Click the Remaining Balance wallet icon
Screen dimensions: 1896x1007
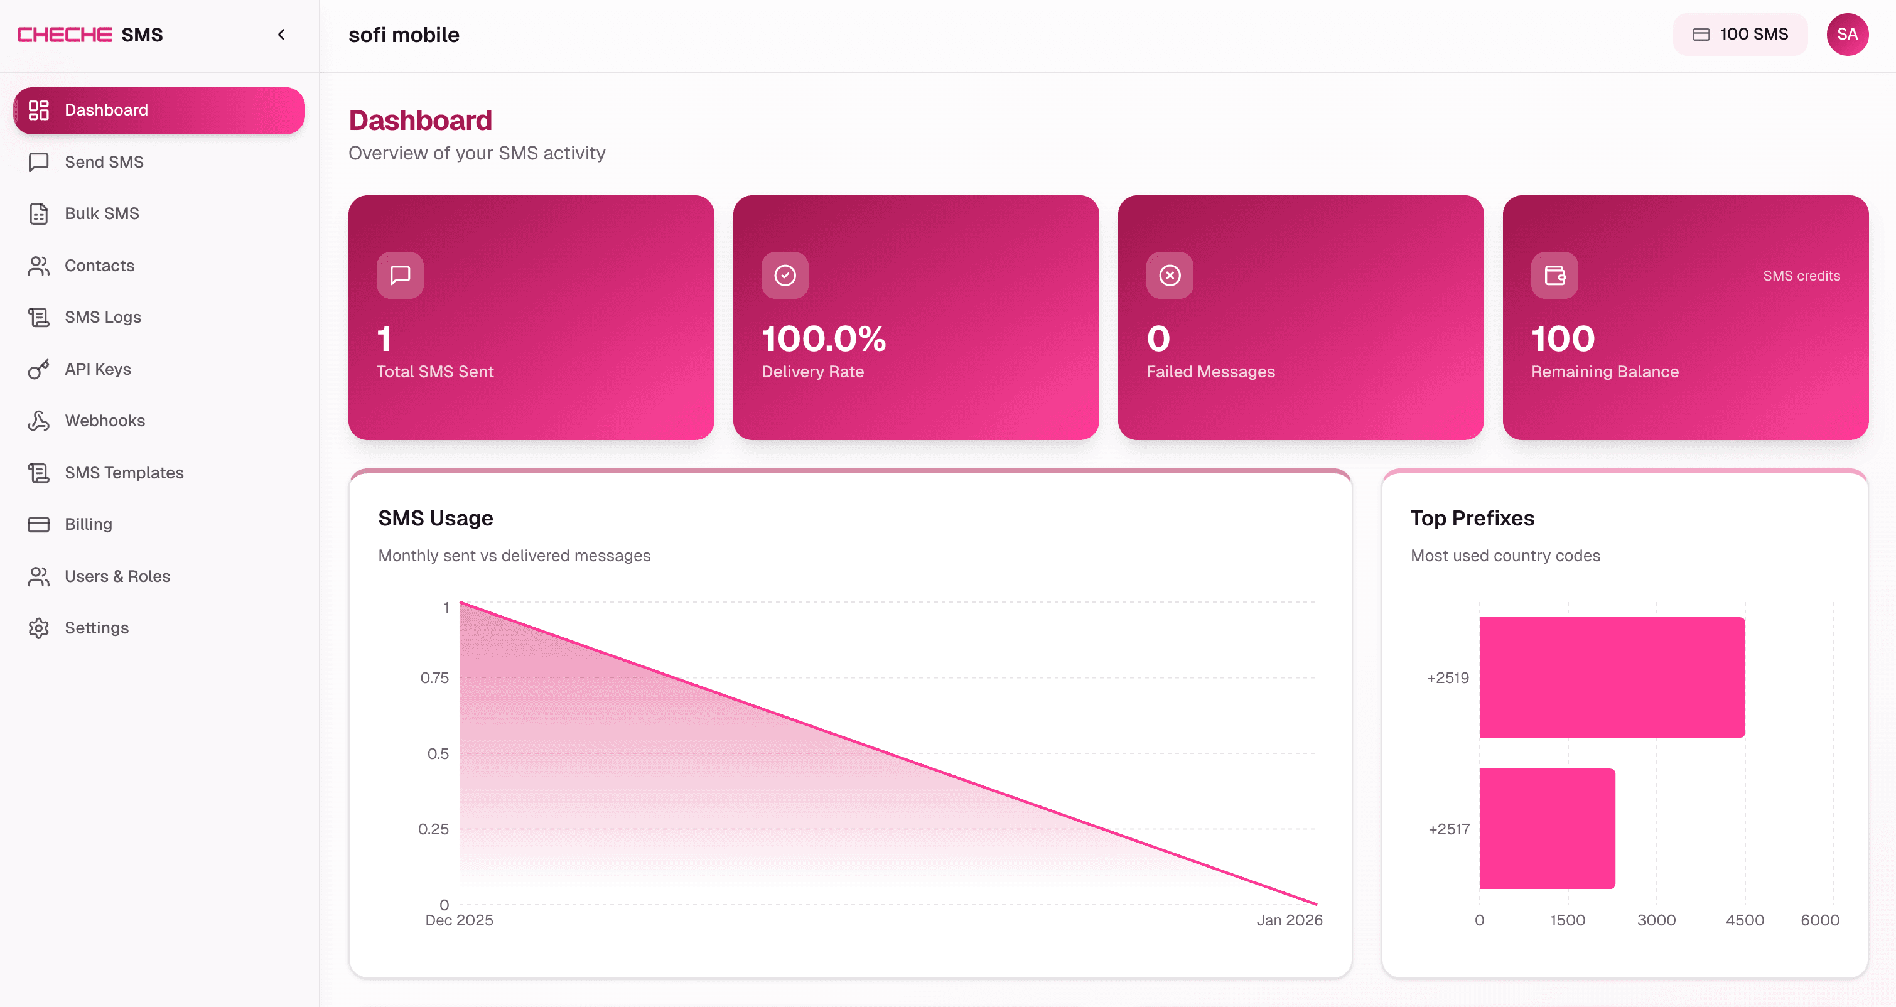click(1554, 276)
